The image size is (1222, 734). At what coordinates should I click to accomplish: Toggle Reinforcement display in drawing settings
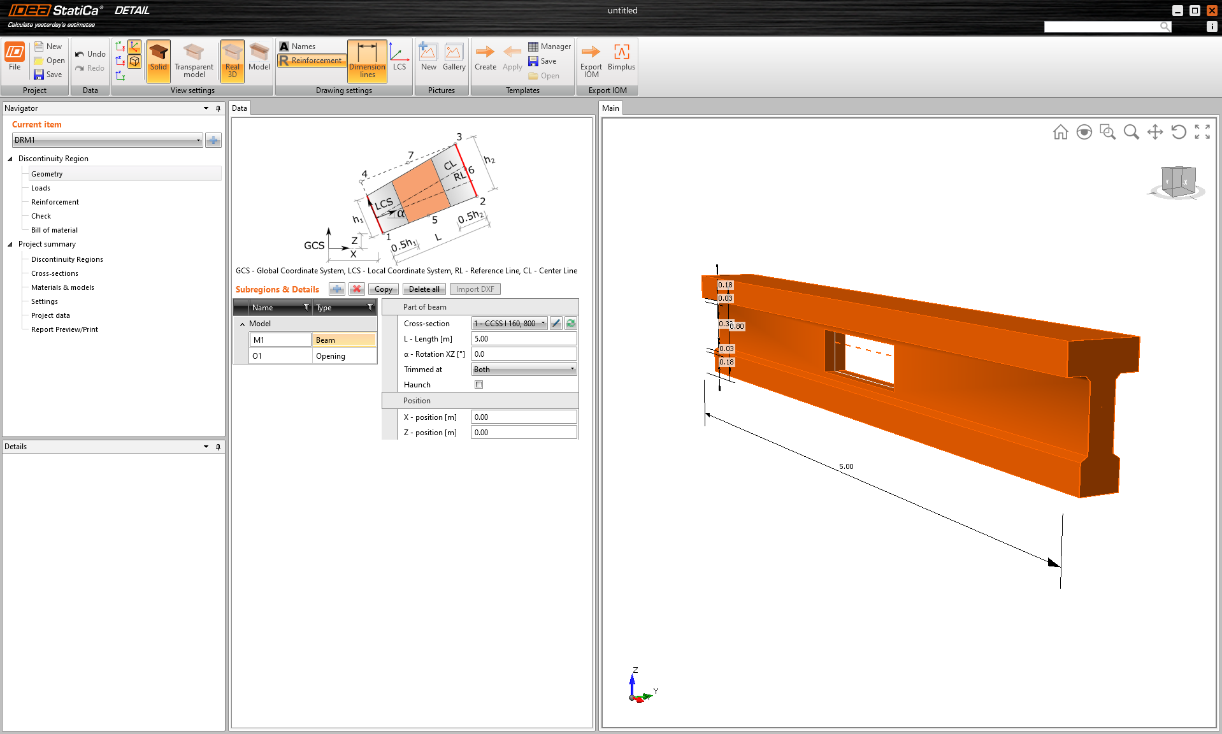[311, 60]
